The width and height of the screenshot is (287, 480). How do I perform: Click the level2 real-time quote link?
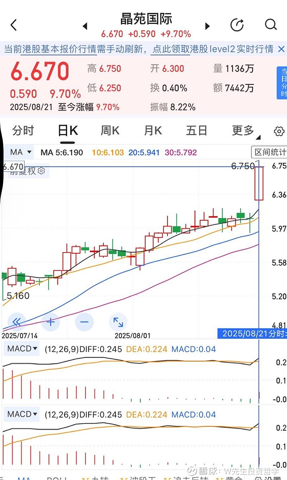pos(213,49)
